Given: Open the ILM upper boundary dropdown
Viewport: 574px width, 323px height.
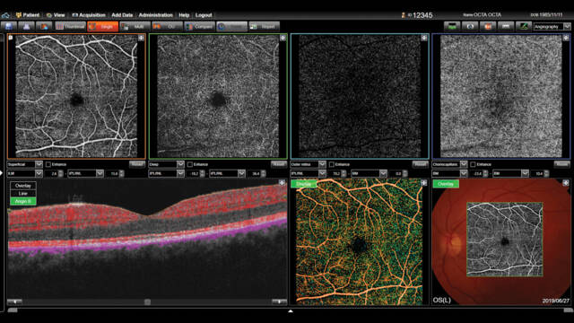Looking at the screenshot, I should click(x=24, y=173).
